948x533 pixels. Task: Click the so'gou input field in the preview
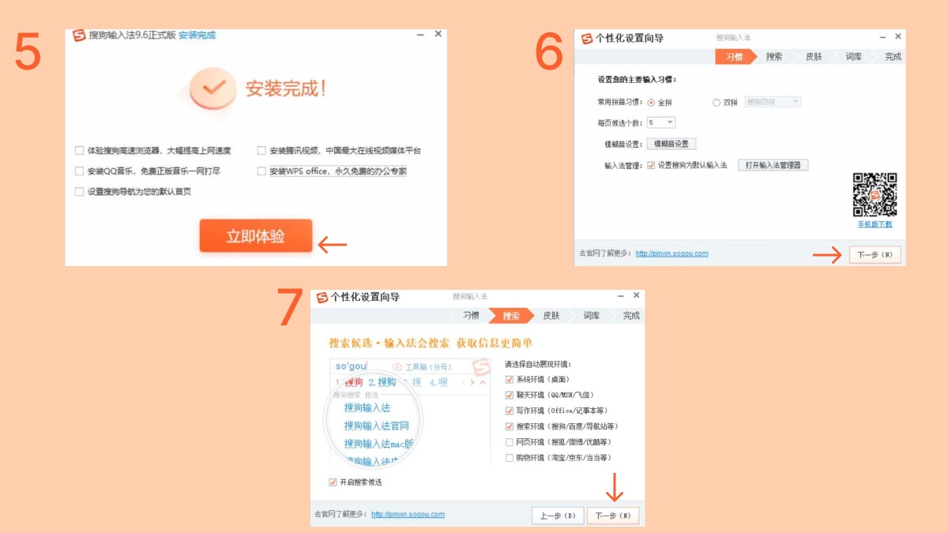point(350,366)
